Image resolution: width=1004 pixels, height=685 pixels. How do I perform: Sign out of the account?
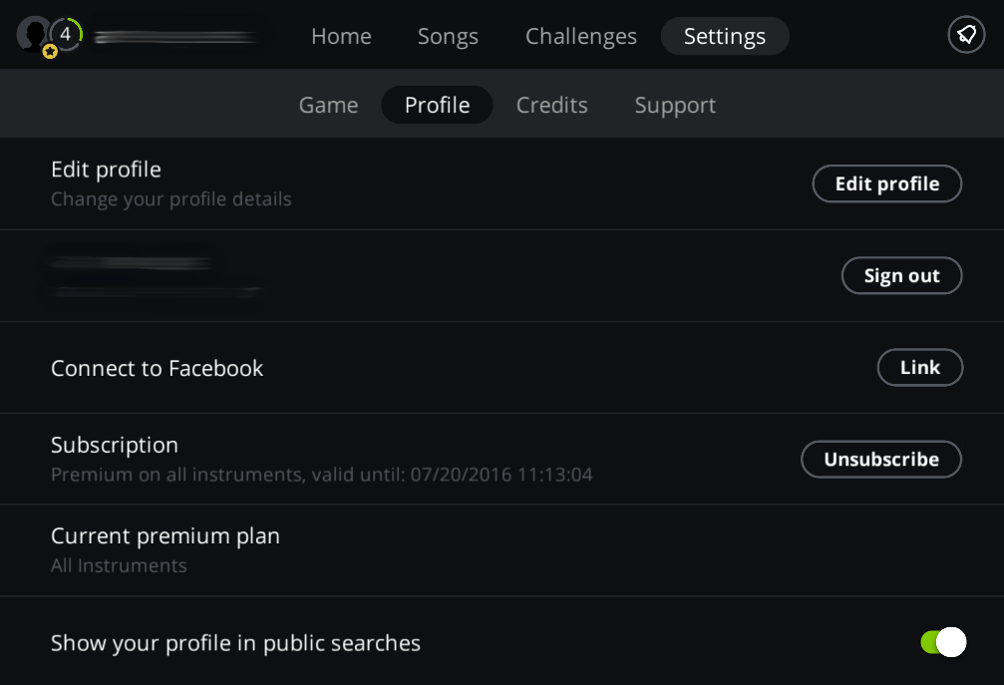tap(901, 276)
